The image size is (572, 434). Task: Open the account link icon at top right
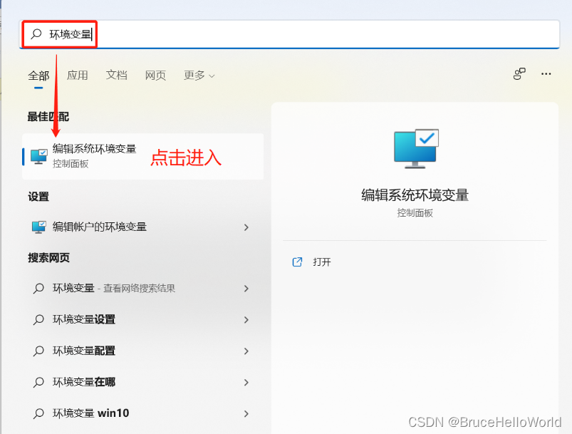pyautogui.click(x=519, y=73)
